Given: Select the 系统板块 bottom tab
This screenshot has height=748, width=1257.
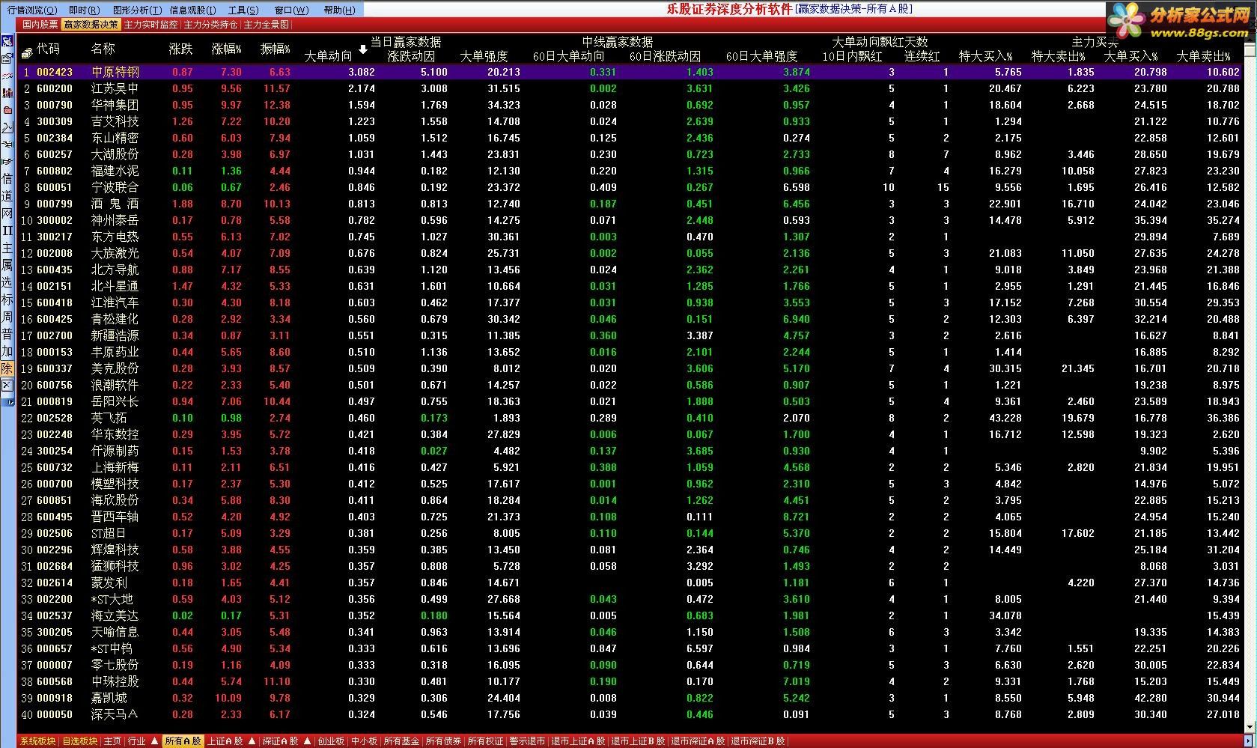Looking at the screenshot, I should click(38, 741).
